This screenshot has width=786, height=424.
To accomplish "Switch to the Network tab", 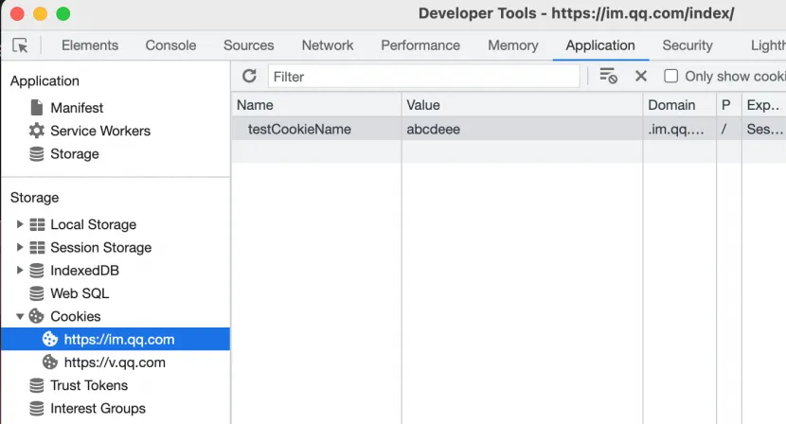I will [x=327, y=45].
